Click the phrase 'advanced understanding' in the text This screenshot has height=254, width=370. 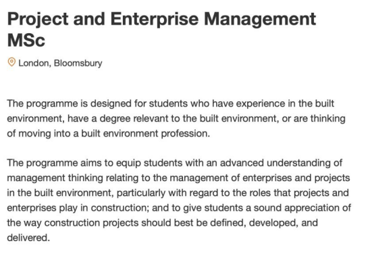tap(275, 163)
